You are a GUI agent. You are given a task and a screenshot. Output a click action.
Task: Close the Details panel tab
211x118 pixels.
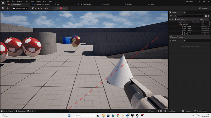pyautogui.click(x=184, y=41)
